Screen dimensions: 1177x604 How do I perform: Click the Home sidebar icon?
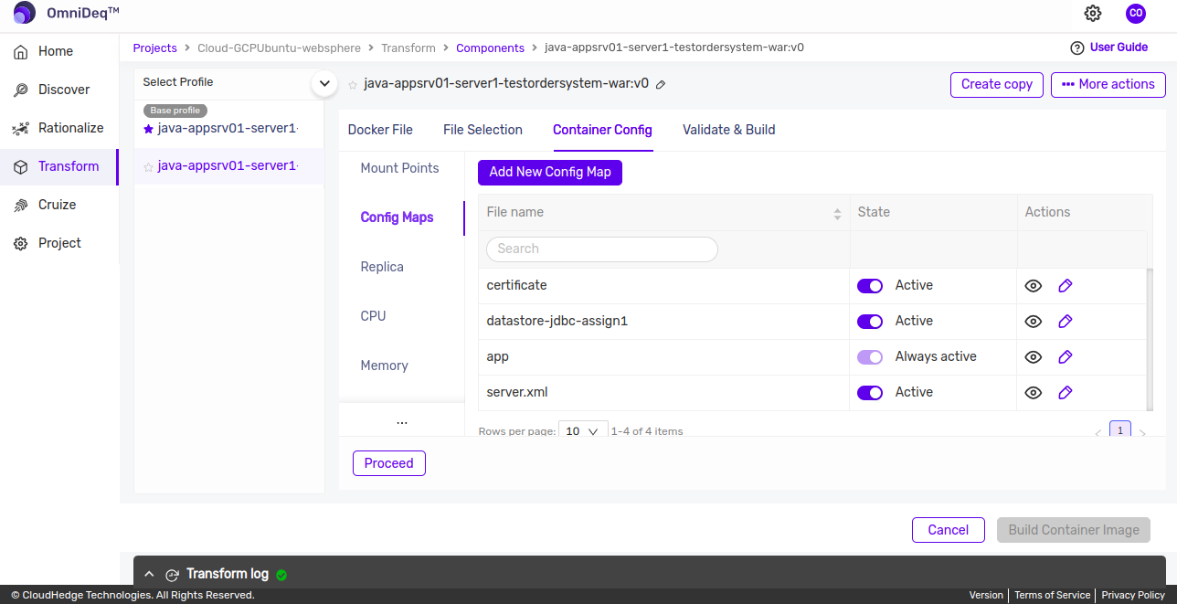(x=20, y=52)
